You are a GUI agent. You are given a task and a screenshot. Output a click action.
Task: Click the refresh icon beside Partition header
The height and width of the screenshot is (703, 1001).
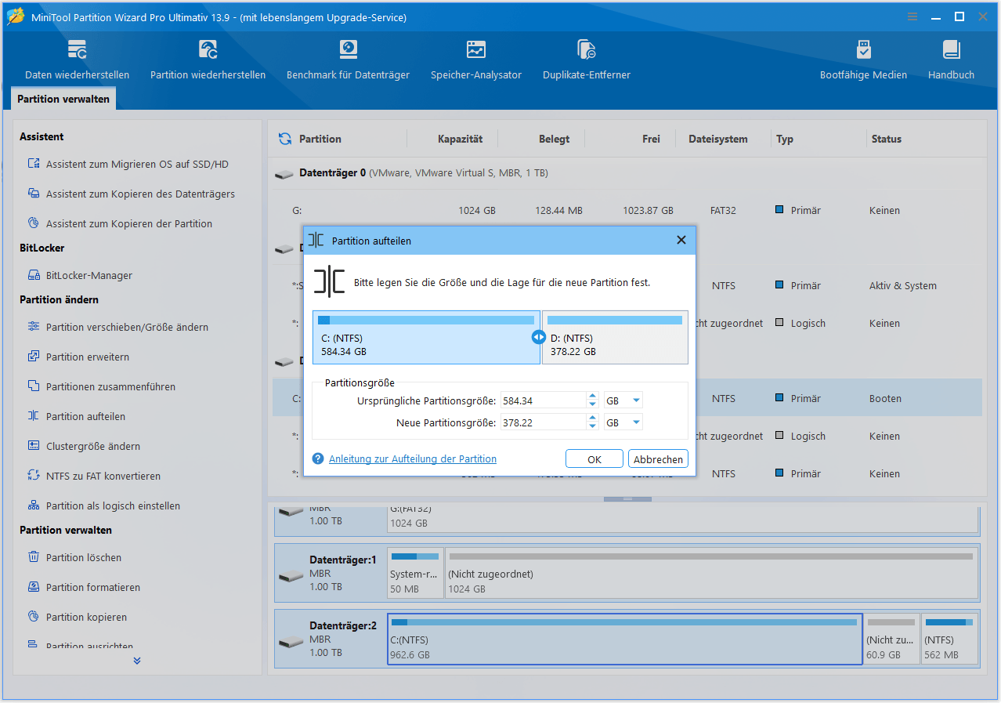285,139
